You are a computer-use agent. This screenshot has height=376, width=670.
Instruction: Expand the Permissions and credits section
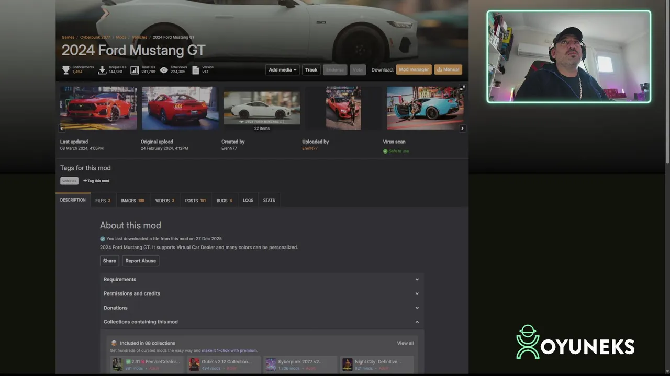262,293
